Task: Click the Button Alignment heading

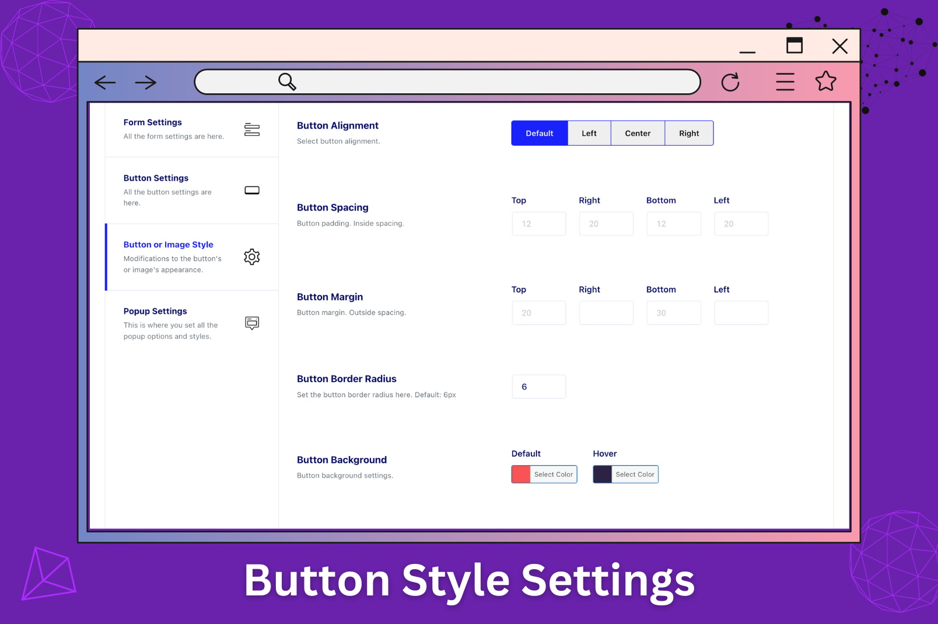Action: coord(338,125)
